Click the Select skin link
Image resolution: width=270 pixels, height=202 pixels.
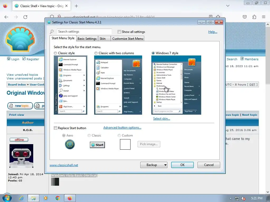click(x=162, y=119)
